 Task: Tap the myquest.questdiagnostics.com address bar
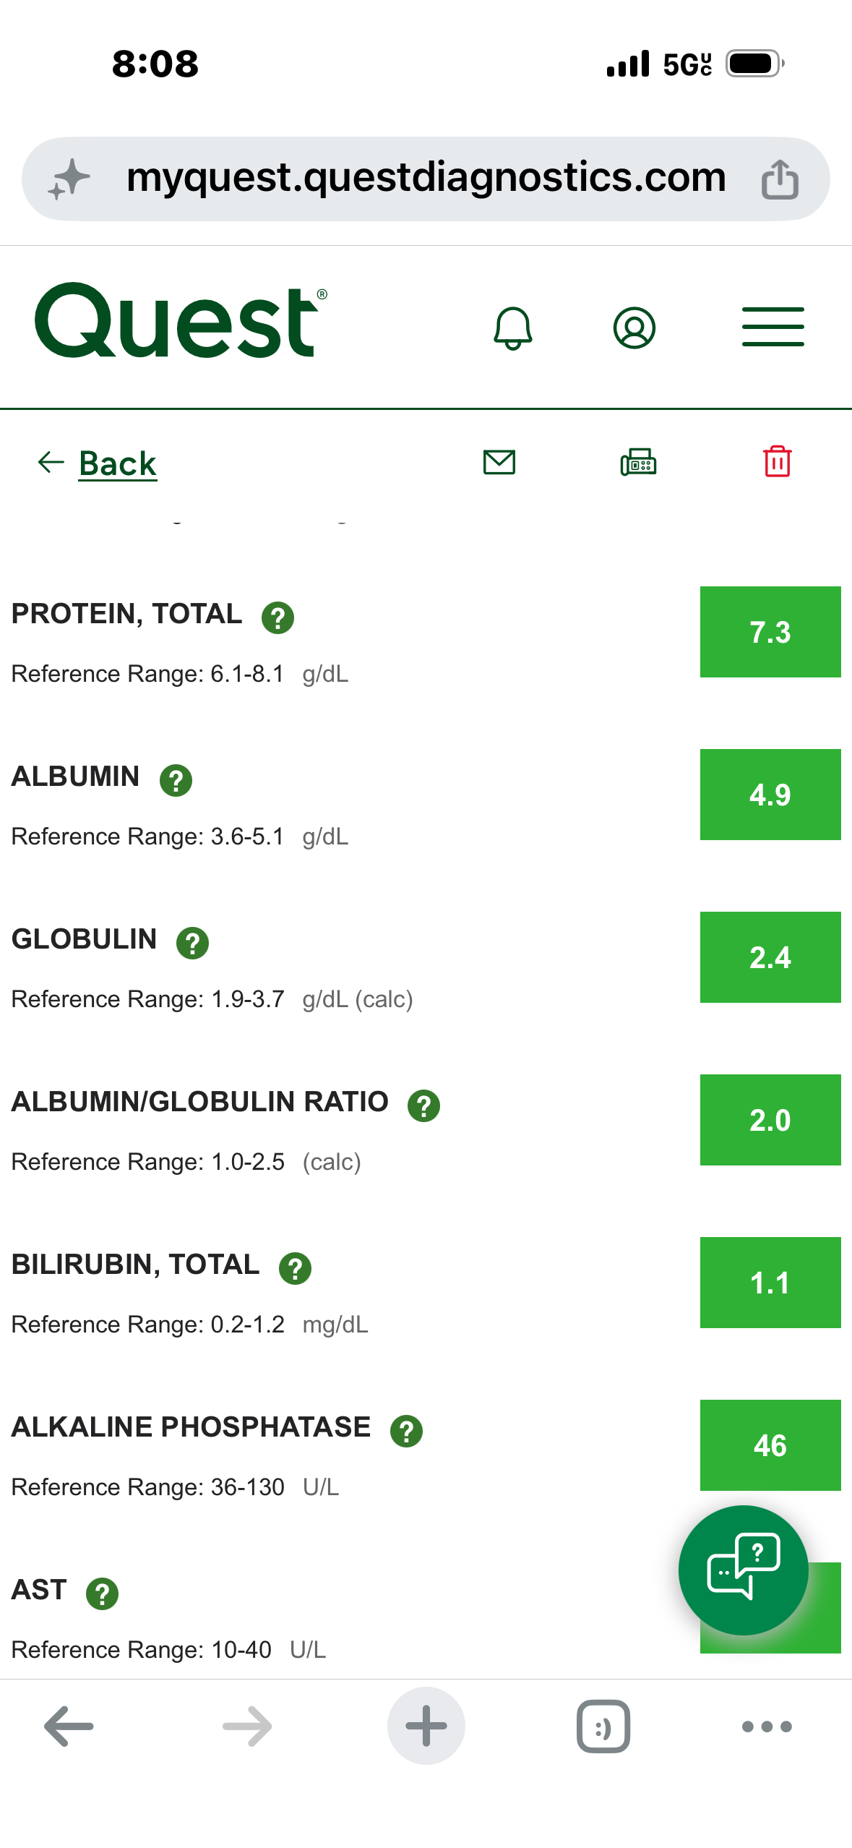tap(426, 179)
